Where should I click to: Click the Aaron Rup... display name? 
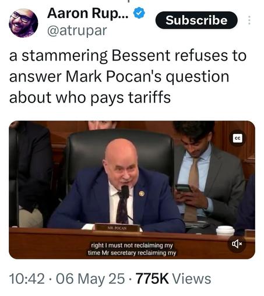[87, 13]
